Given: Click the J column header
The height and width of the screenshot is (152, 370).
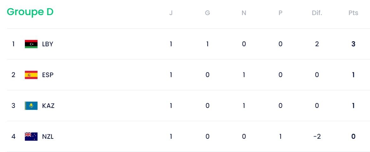Looking at the screenshot, I should click(171, 13).
